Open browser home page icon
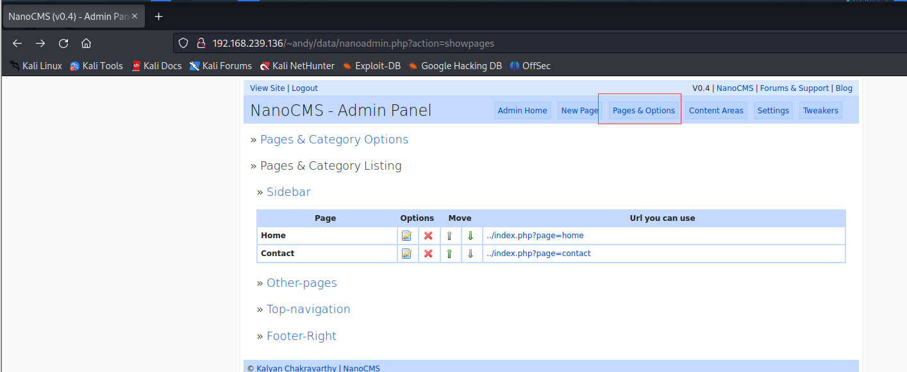 86,44
